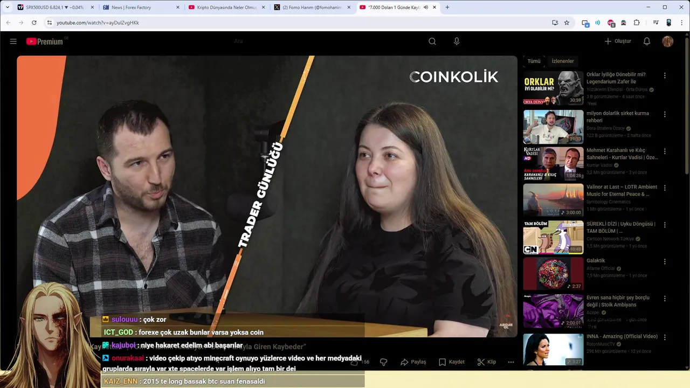Select the Tümü filter chip
The width and height of the screenshot is (690, 388).
click(534, 61)
